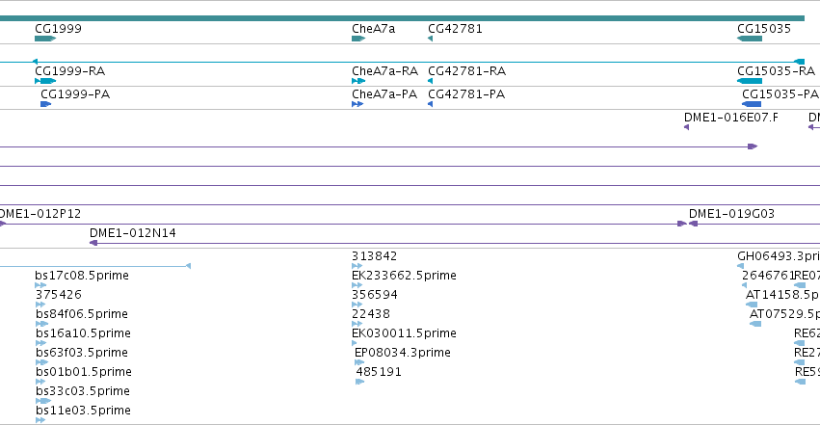
Task: Select the CG1999 gene arrow glyph
Action: [x=45, y=39]
